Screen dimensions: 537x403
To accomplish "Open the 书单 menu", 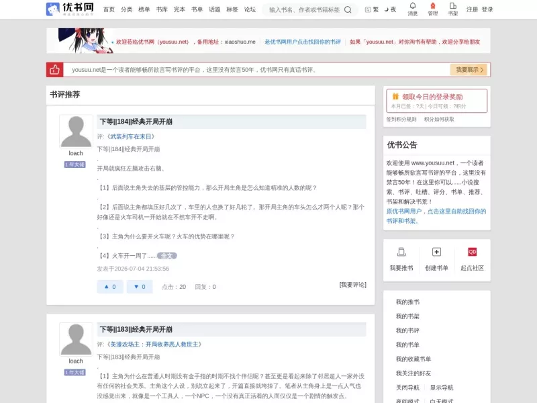I will pyautogui.click(x=197, y=9).
